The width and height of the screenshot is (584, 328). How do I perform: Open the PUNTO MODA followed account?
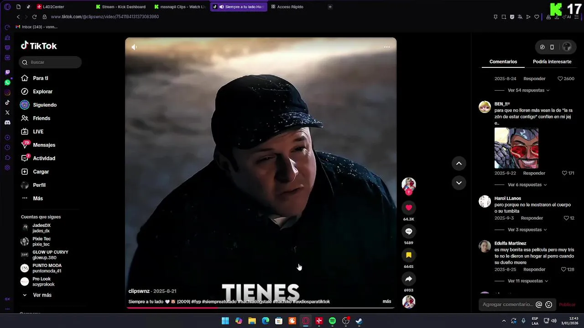(x=42, y=268)
